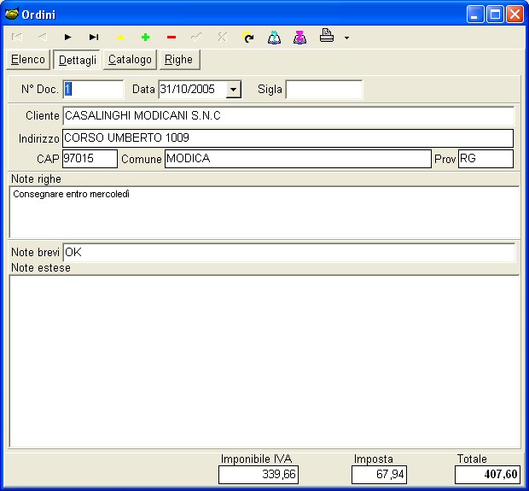Go to the next record
The image size is (529, 491).
pyautogui.click(x=67, y=37)
